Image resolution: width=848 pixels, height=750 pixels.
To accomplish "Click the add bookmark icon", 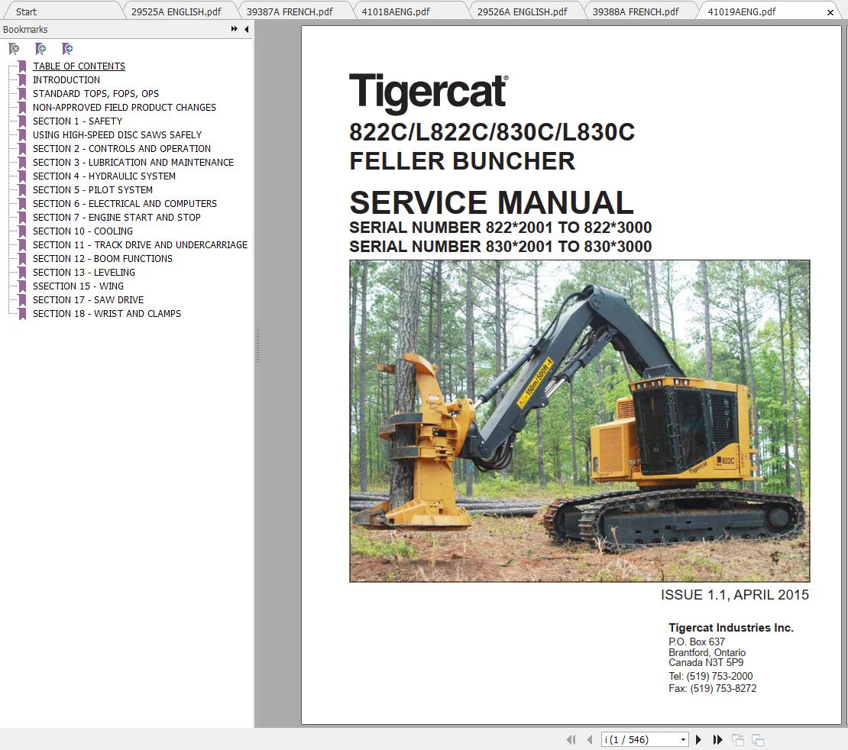I will (40, 49).
